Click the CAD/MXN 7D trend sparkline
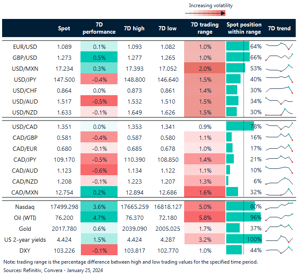This screenshot has width=297, height=275. (279, 192)
